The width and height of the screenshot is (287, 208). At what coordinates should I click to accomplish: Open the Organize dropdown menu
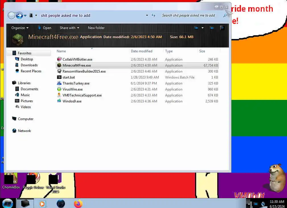click(20, 28)
